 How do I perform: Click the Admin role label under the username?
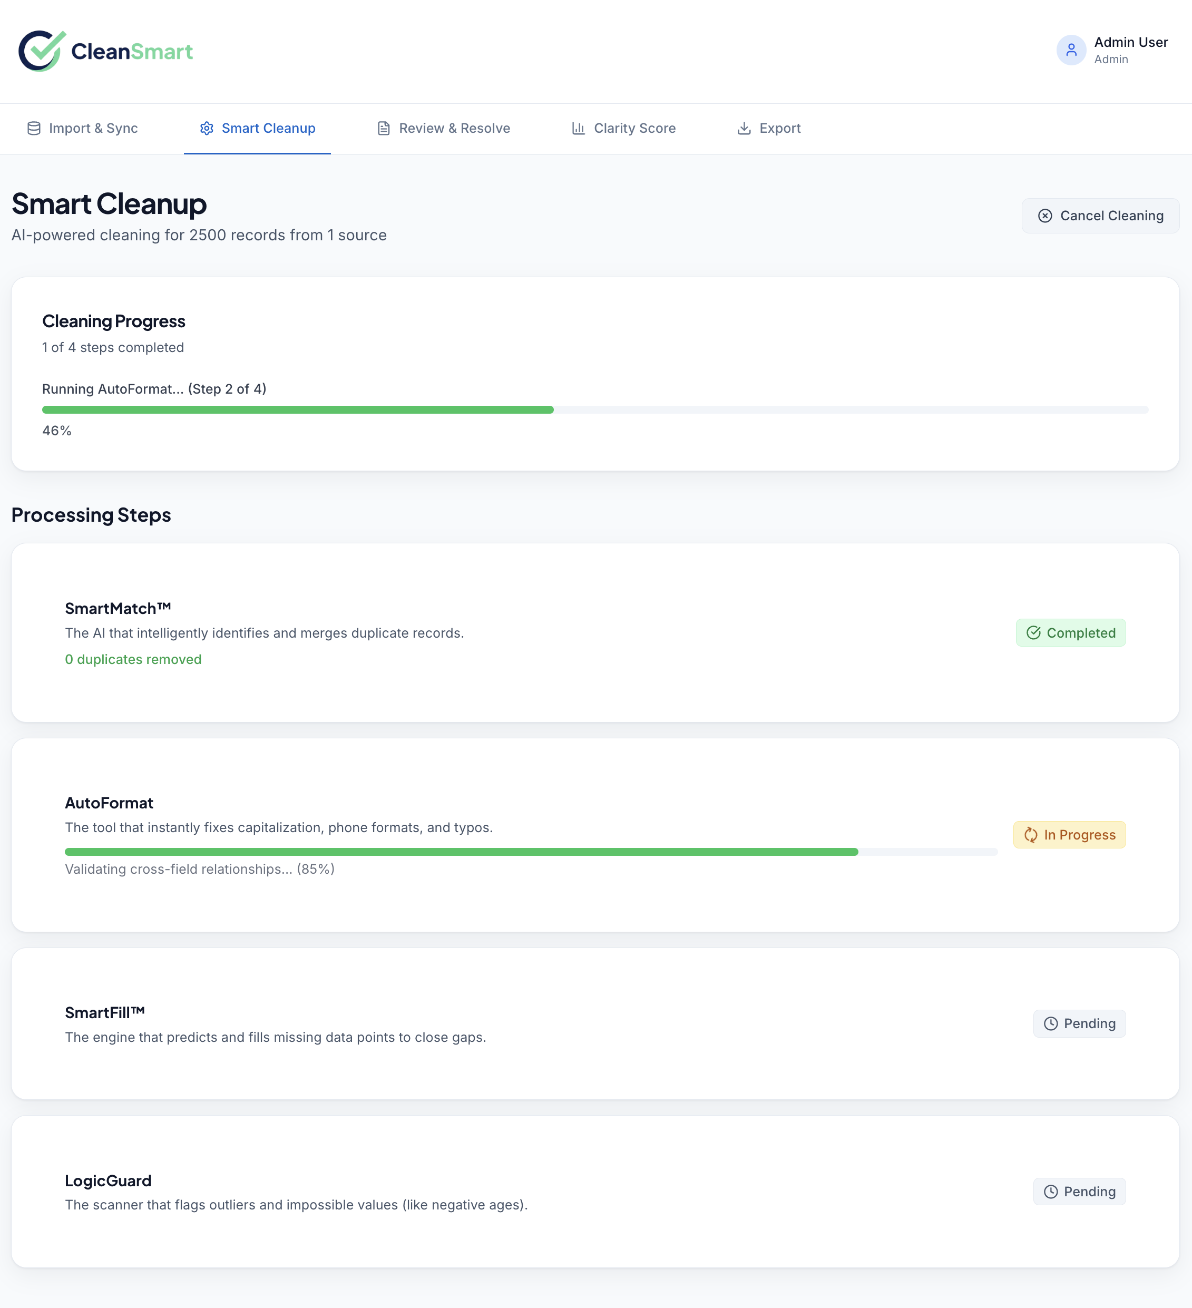tap(1111, 60)
